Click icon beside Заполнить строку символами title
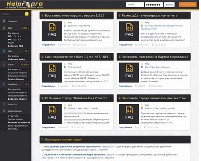 point(120,98)
